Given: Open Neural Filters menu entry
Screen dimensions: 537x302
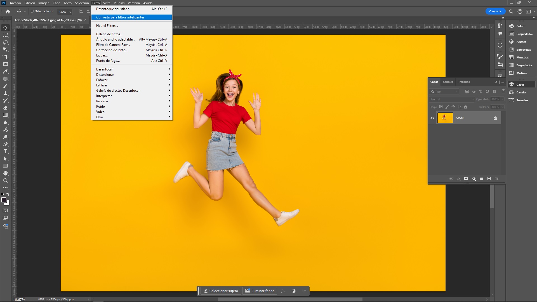Looking at the screenshot, I should [x=131, y=26].
